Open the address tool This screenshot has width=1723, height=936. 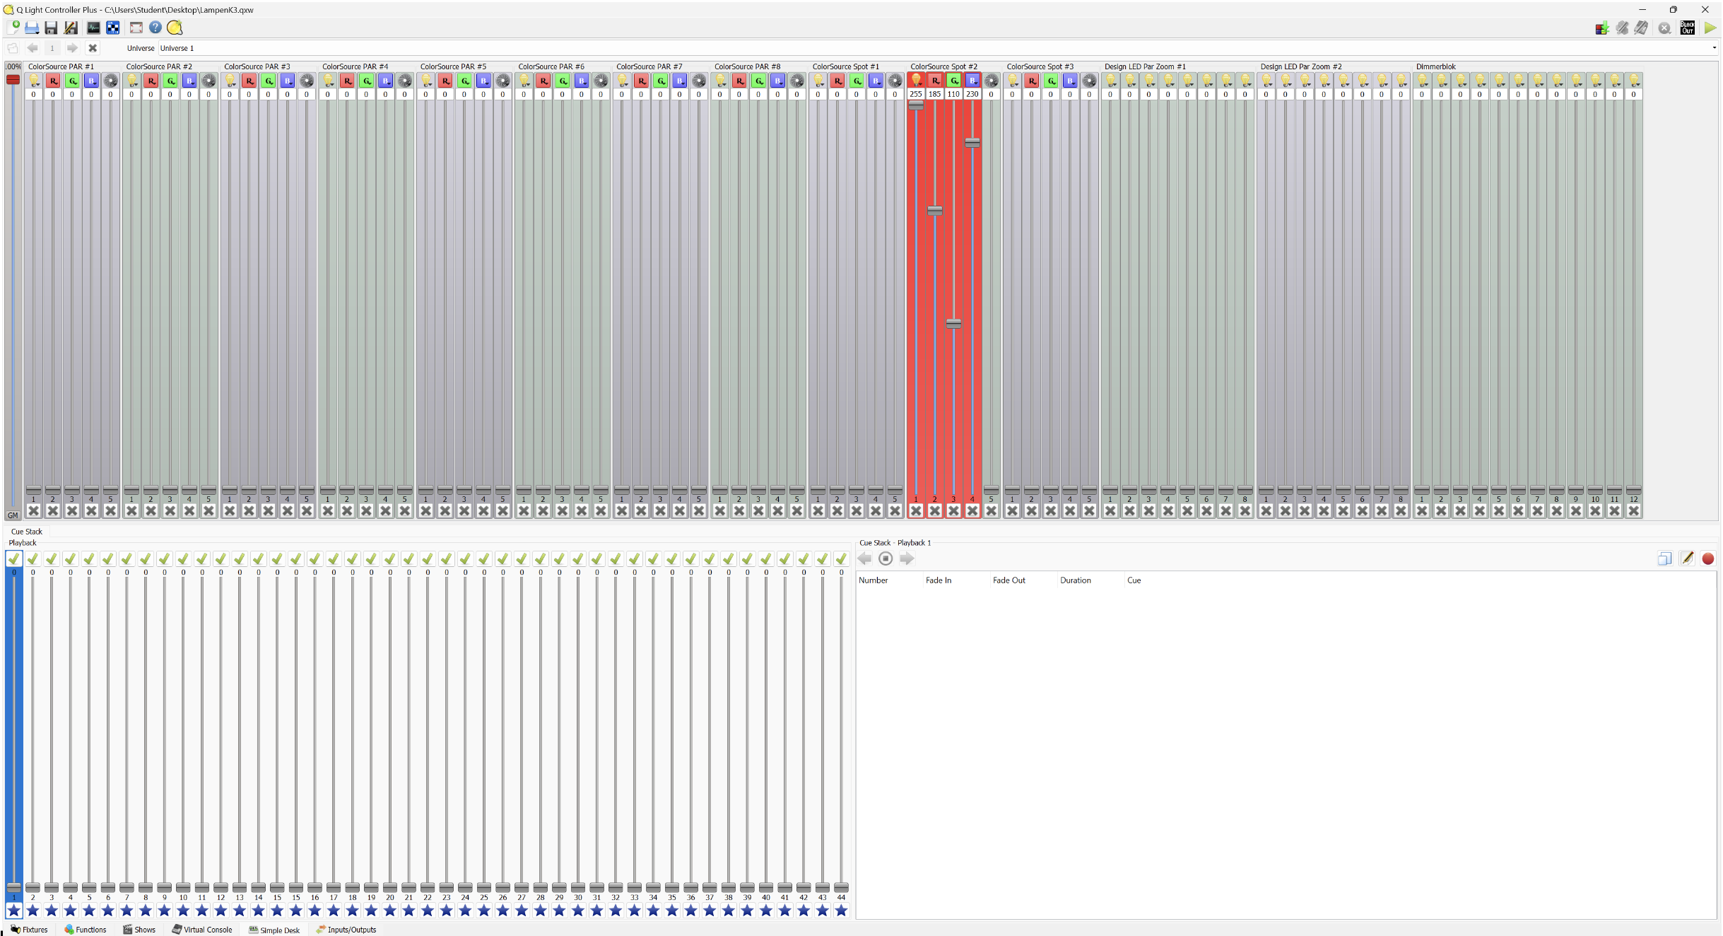[112, 28]
